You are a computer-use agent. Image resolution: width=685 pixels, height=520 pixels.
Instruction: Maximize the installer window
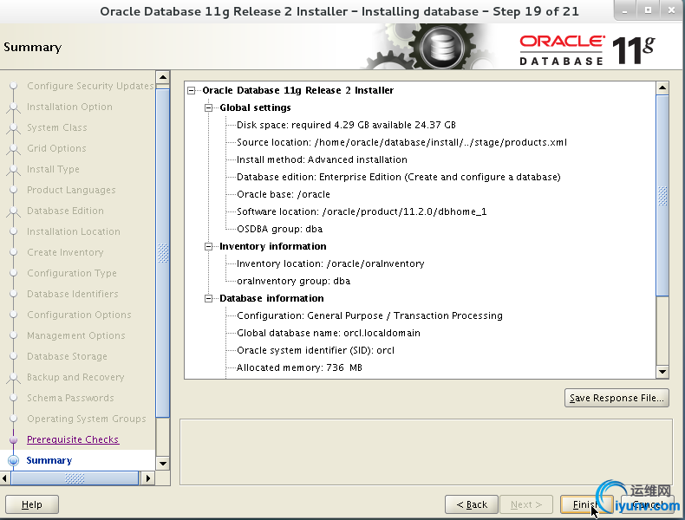(649, 10)
